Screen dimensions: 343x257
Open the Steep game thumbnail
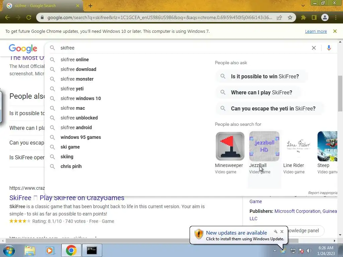click(x=328, y=146)
